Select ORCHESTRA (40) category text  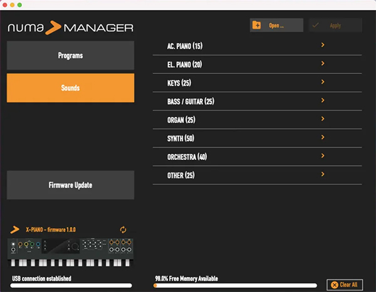coord(187,157)
